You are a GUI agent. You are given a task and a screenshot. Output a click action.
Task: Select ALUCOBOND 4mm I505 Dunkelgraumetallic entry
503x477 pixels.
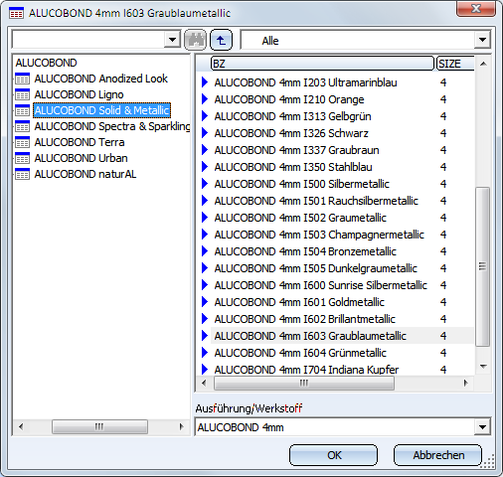342,268
